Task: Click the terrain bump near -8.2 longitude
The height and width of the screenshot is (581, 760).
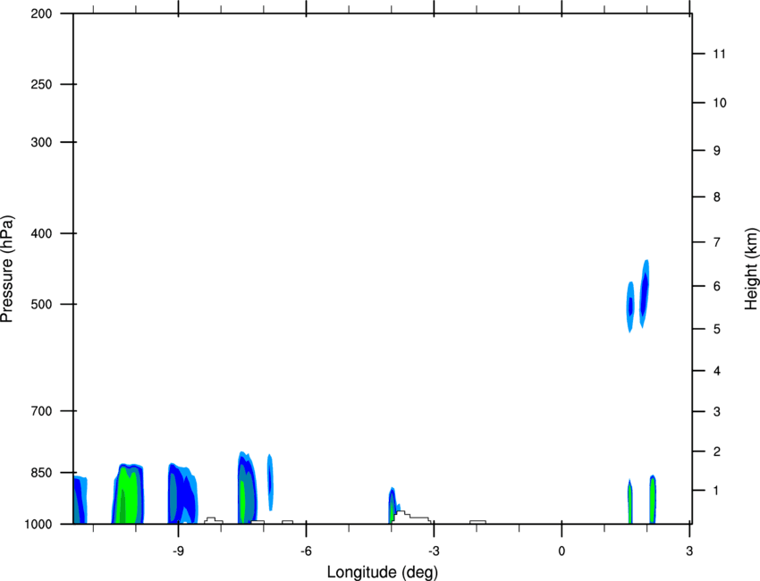Action: click(x=214, y=520)
